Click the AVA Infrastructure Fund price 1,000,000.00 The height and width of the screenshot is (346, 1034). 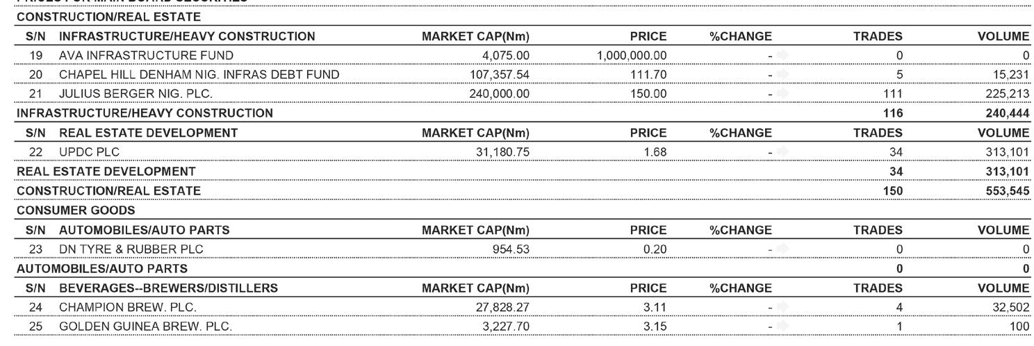pyautogui.click(x=631, y=56)
